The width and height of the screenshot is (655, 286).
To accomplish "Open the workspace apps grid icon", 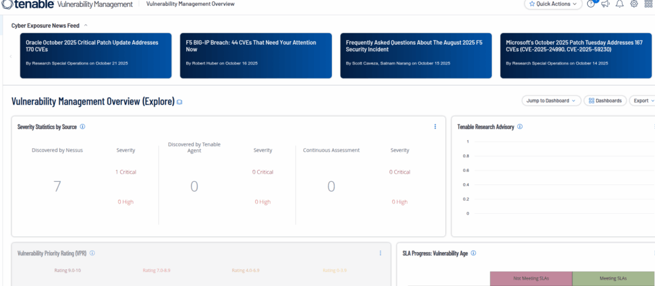I will (649, 4).
